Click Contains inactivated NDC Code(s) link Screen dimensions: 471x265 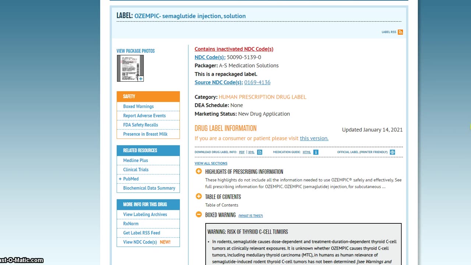point(234,49)
